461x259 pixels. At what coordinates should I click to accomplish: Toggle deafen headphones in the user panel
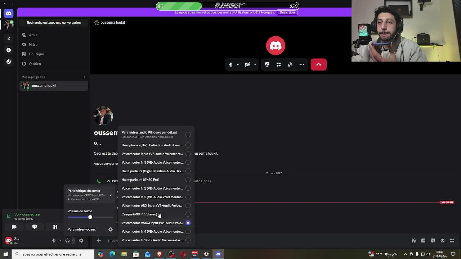(67, 241)
